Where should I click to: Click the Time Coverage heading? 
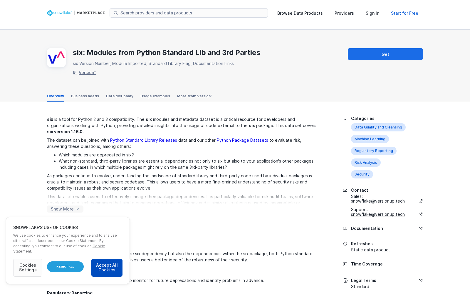click(x=367, y=264)
